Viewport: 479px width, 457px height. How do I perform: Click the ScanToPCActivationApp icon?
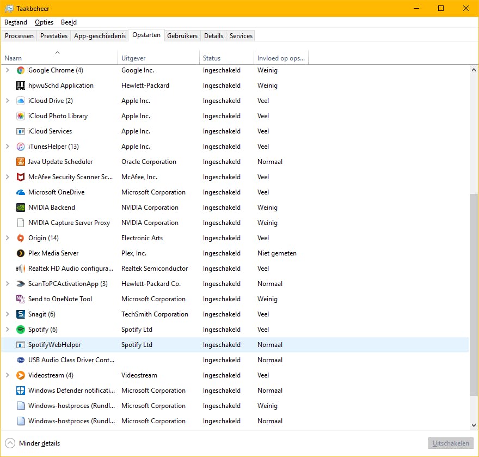click(21, 284)
